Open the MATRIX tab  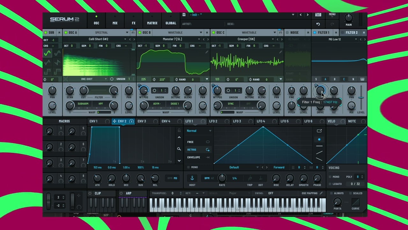point(152,21)
